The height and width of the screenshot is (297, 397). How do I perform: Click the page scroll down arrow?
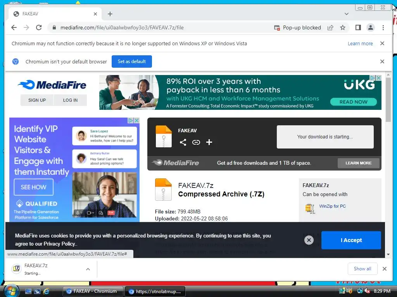[x=388, y=254]
